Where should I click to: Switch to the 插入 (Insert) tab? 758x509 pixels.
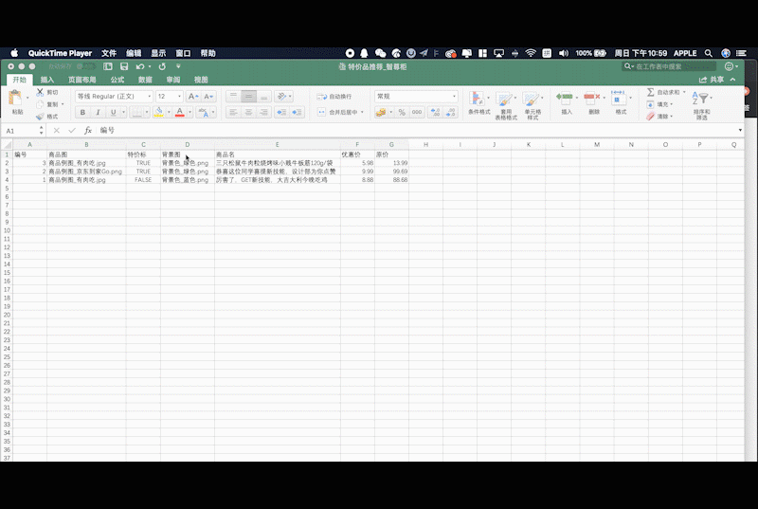(46, 80)
